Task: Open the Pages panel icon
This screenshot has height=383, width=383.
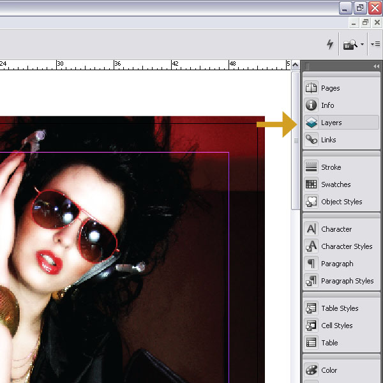Action: tap(312, 88)
